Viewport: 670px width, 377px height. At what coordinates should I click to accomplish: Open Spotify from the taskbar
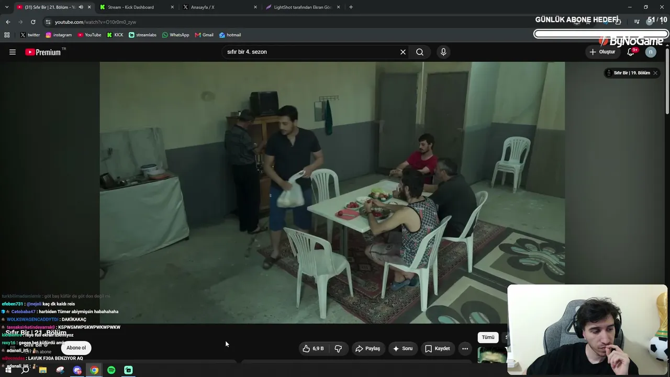(x=111, y=370)
